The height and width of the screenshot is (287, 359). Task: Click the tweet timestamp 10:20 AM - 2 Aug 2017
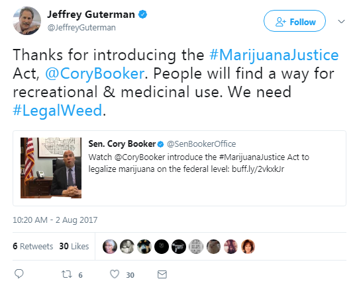[x=55, y=220]
